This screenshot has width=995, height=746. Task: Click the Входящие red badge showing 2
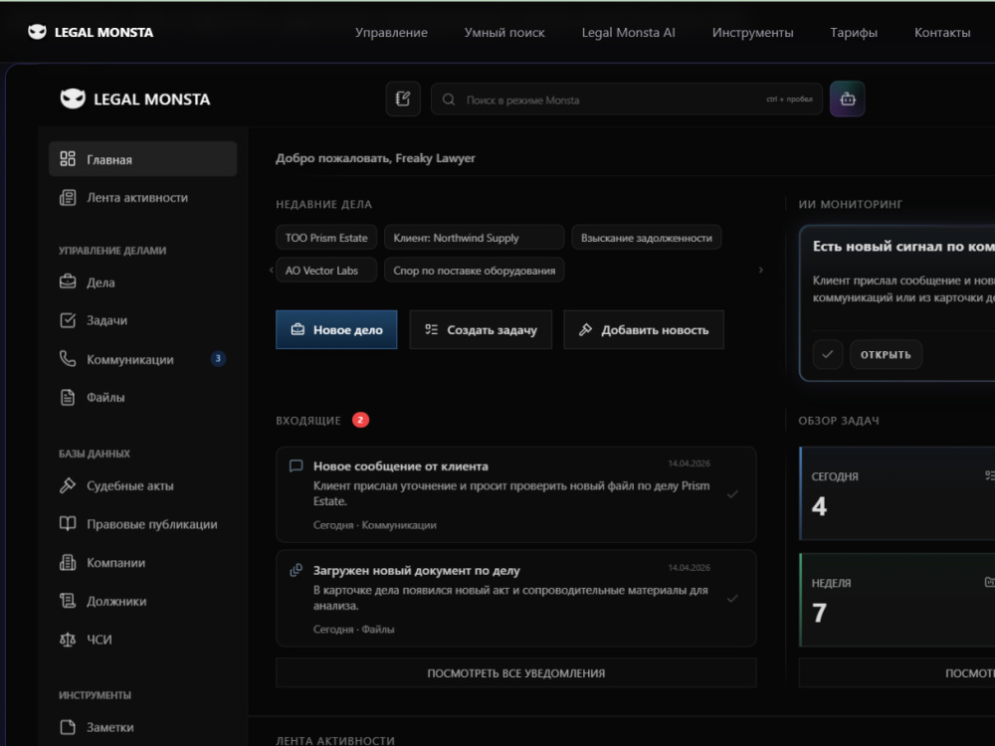pyautogui.click(x=360, y=420)
